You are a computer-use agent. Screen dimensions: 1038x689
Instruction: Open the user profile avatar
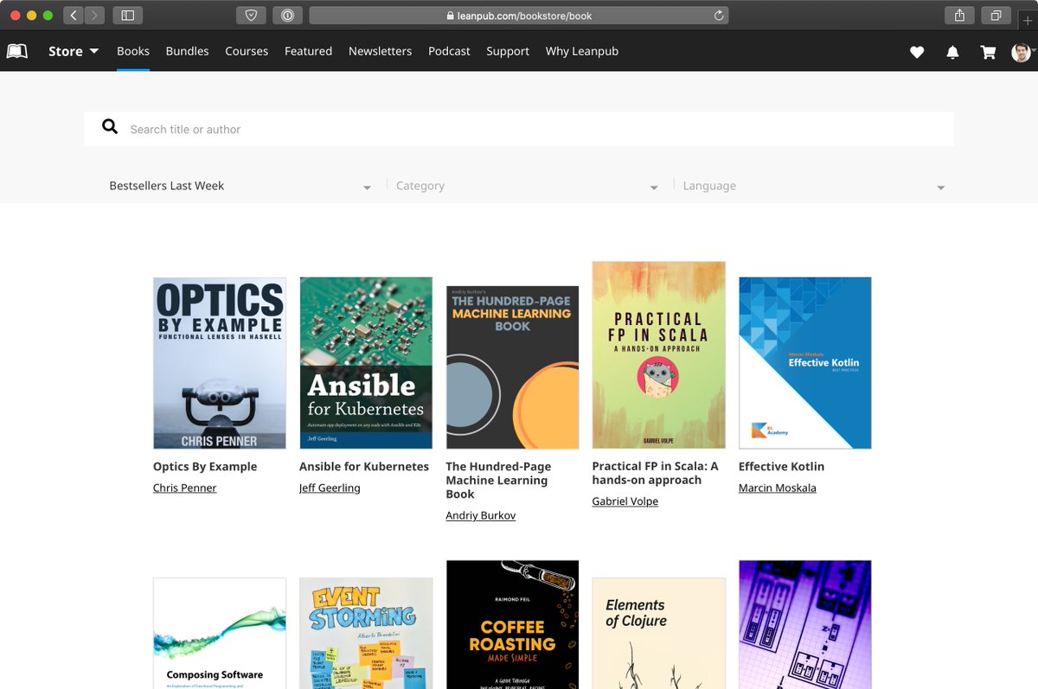1021,52
